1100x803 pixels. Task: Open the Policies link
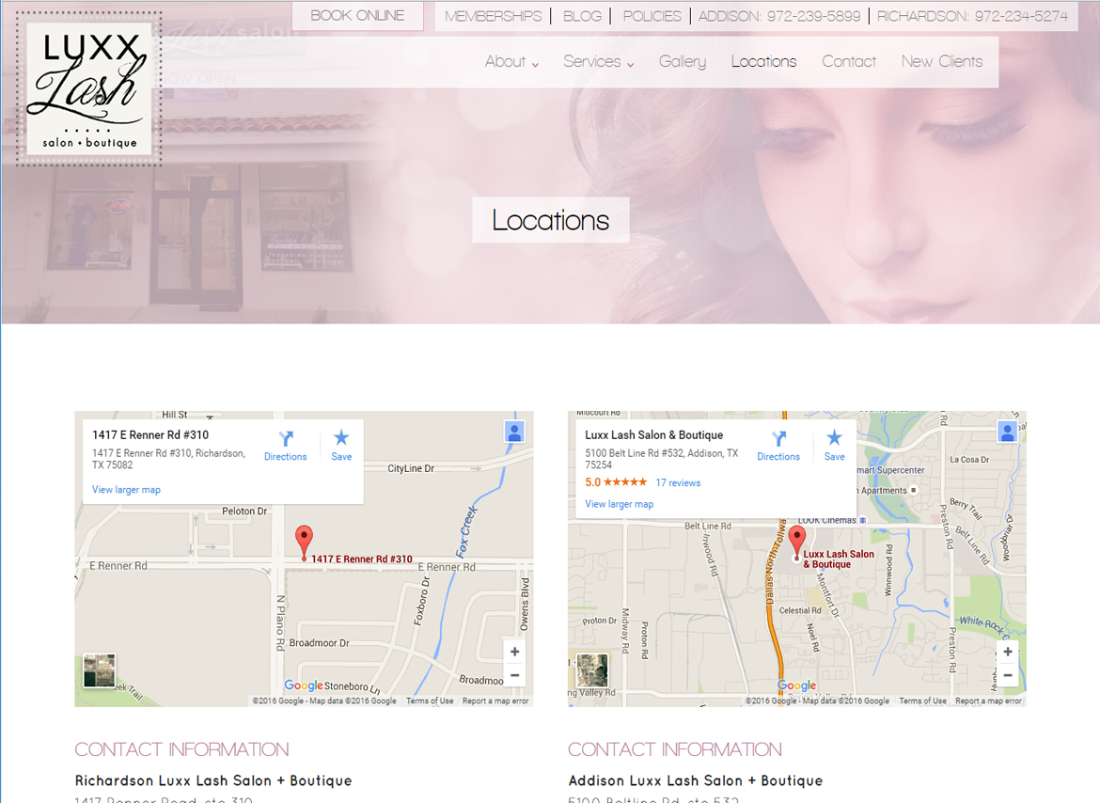(x=652, y=16)
